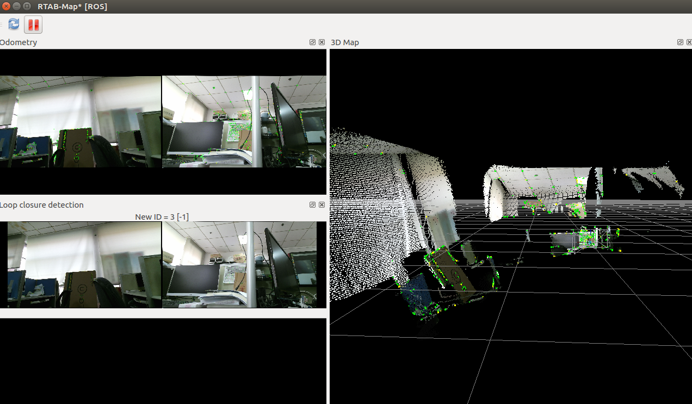Select the right Loop closure image
Viewport: 692px width, 404px height.
point(239,265)
